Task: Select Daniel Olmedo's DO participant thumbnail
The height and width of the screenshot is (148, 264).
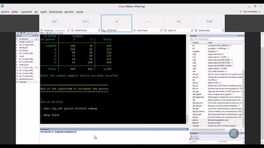Action: coord(85,23)
